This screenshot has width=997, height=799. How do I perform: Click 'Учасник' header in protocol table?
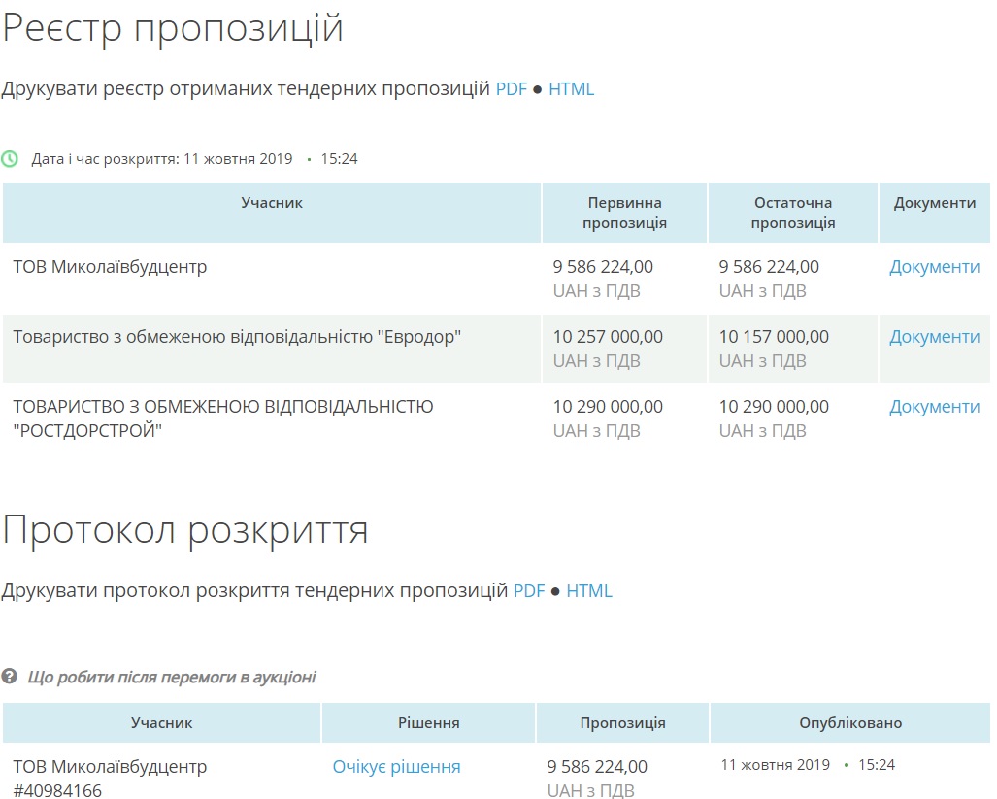[x=161, y=723]
